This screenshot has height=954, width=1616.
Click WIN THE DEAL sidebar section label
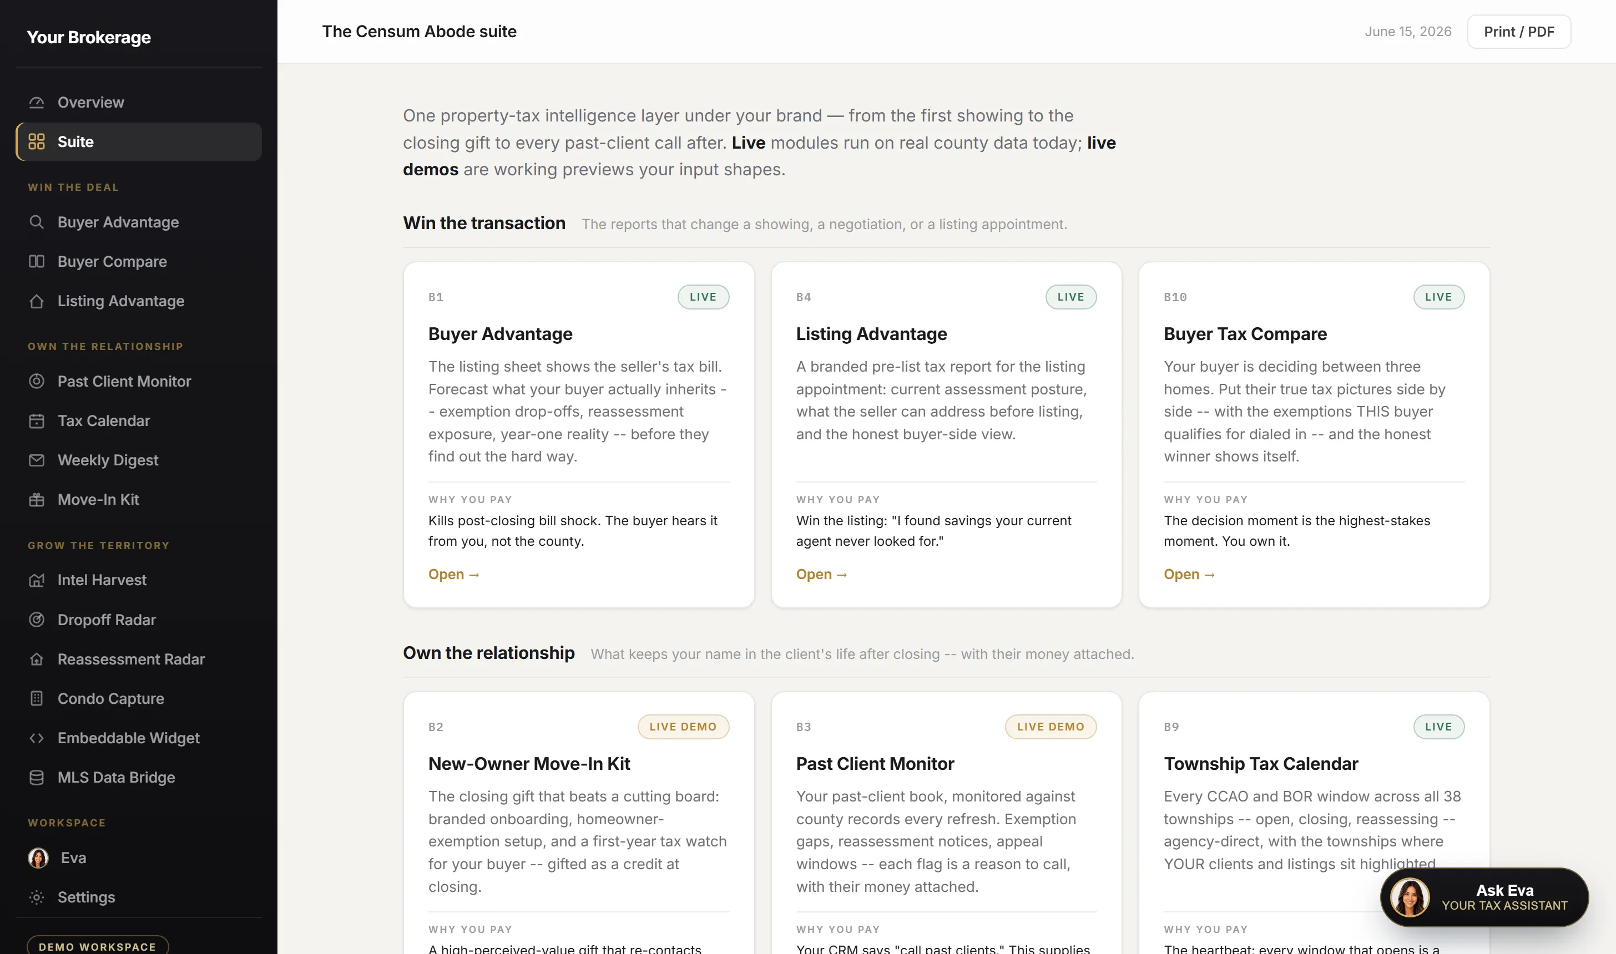[73, 187]
